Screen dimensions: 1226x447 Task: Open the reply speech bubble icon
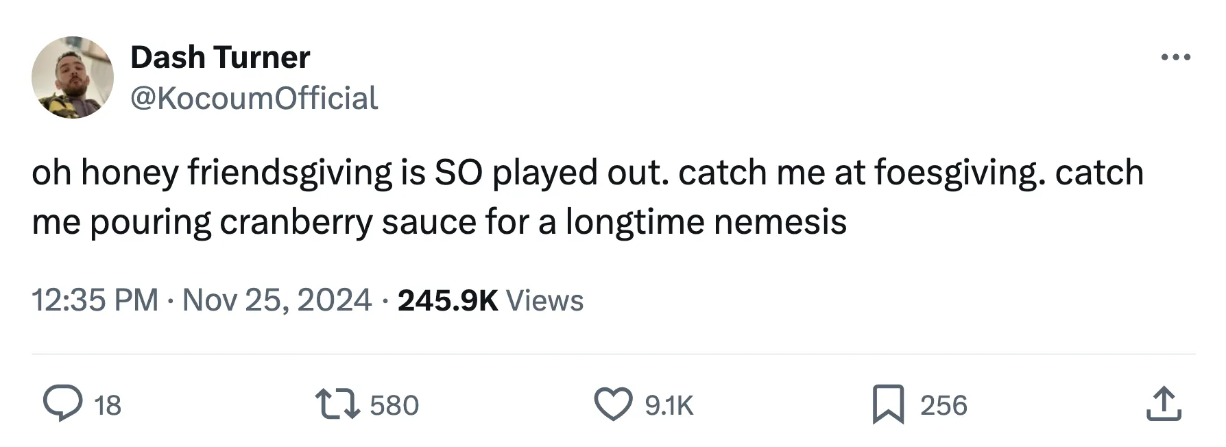[62, 404]
